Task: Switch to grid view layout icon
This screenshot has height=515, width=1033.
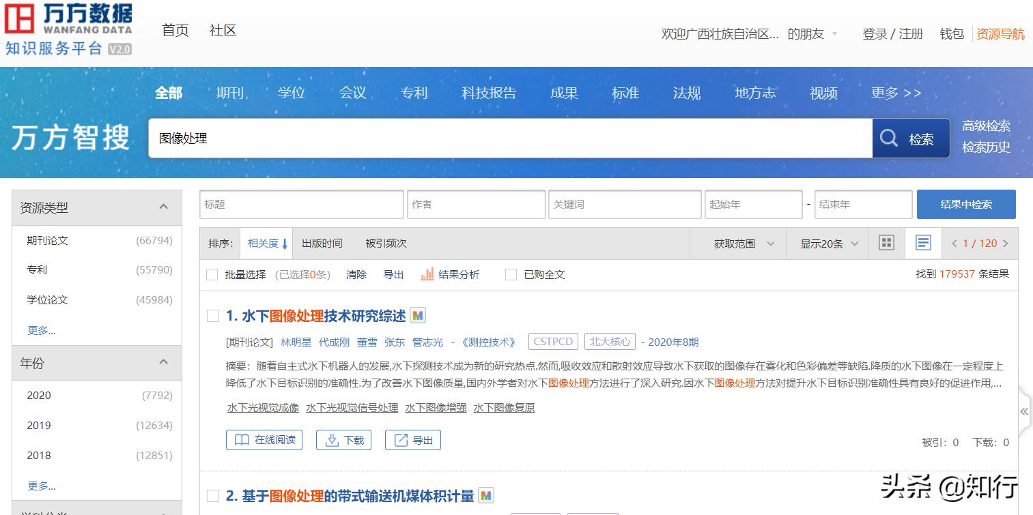Action: click(x=886, y=243)
